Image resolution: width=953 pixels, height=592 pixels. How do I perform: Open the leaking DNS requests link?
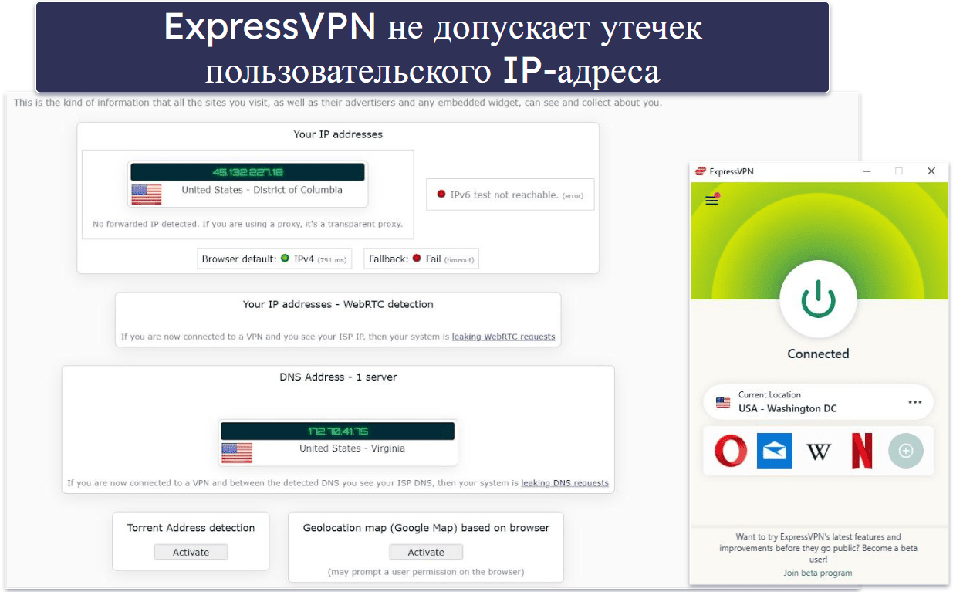point(565,483)
